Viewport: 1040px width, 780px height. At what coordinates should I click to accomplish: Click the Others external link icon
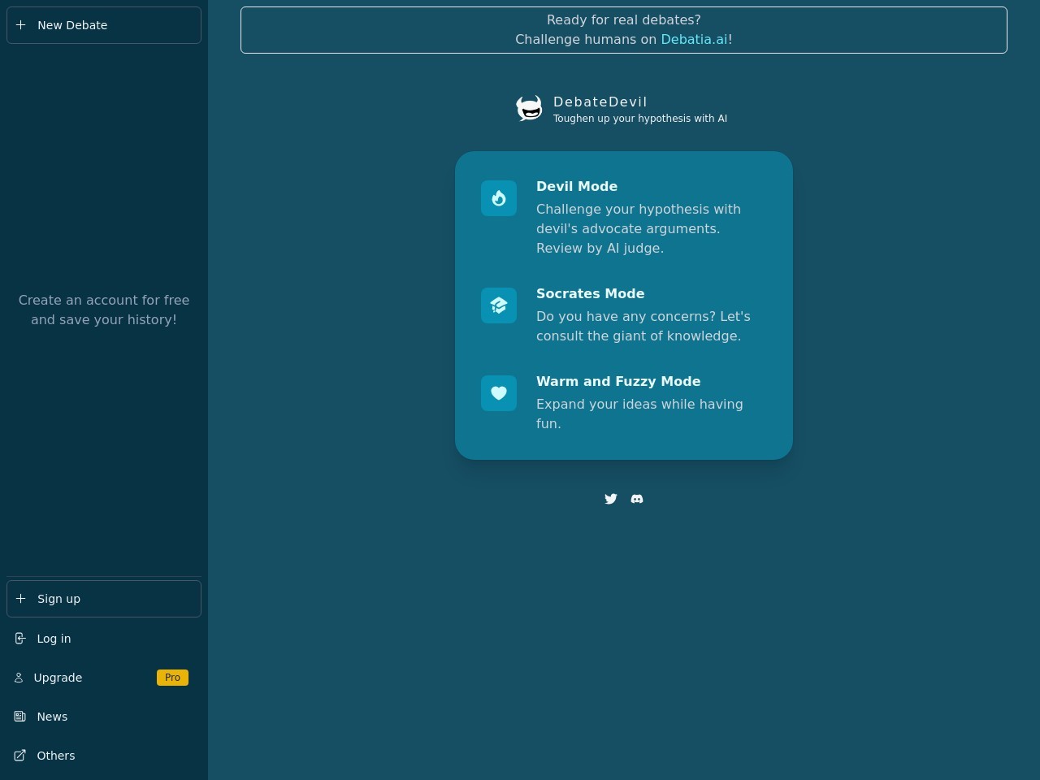[20, 756]
